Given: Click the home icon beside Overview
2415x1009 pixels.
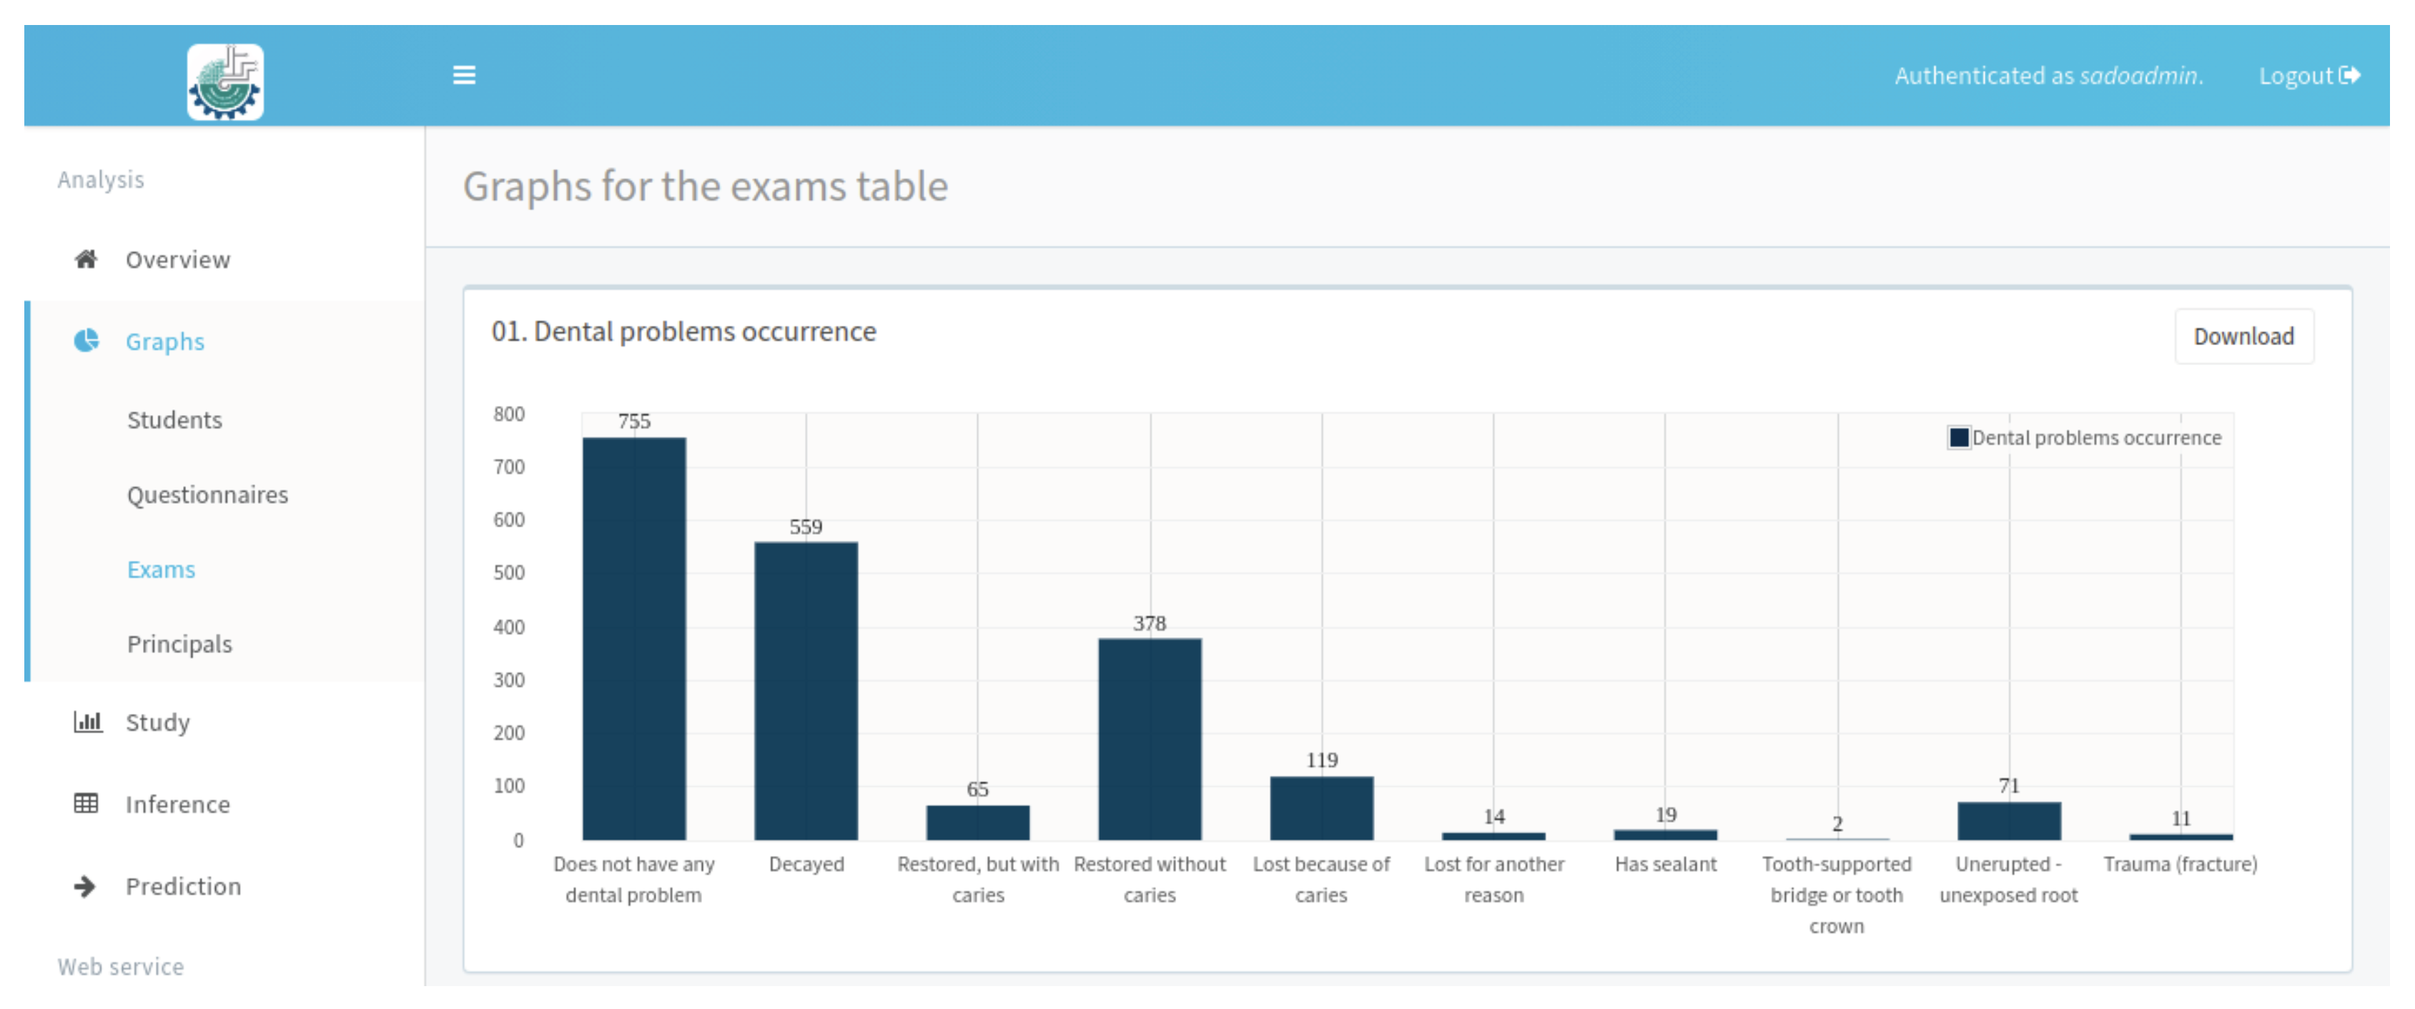Looking at the screenshot, I should (87, 259).
